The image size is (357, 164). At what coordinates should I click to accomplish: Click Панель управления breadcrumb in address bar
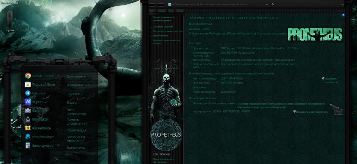point(185,5)
